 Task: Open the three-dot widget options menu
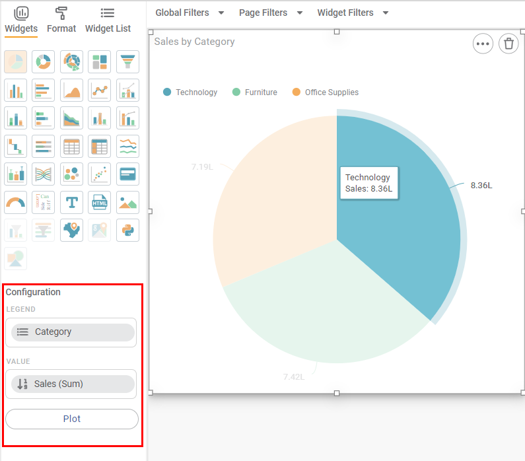[483, 44]
